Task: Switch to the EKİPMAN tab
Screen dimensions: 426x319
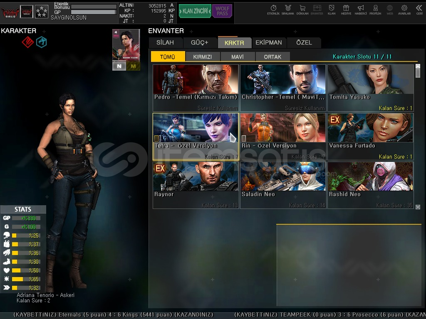Action: click(x=269, y=43)
